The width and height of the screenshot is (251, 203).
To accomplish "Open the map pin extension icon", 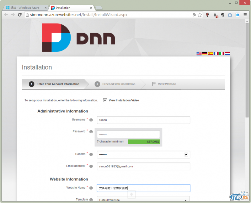I will pyautogui.click(x=207, y=15).
